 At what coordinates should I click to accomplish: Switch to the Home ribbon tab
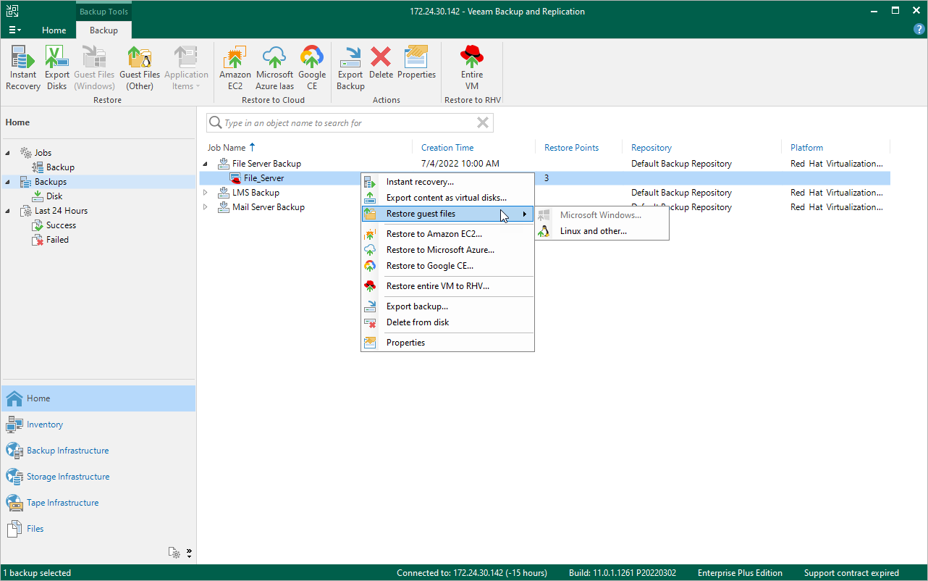click(x=54, y=30)
